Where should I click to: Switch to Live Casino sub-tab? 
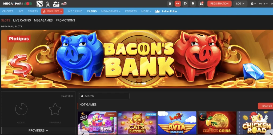click(x=22, y=20)
